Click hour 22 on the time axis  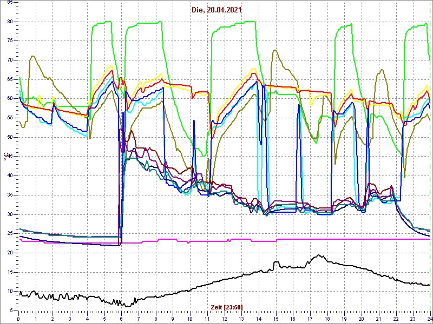(x=396, y=319)
